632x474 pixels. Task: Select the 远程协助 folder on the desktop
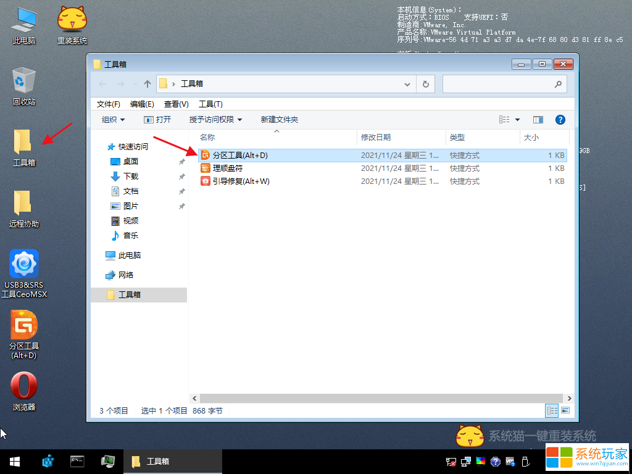(x=24, y=209)
